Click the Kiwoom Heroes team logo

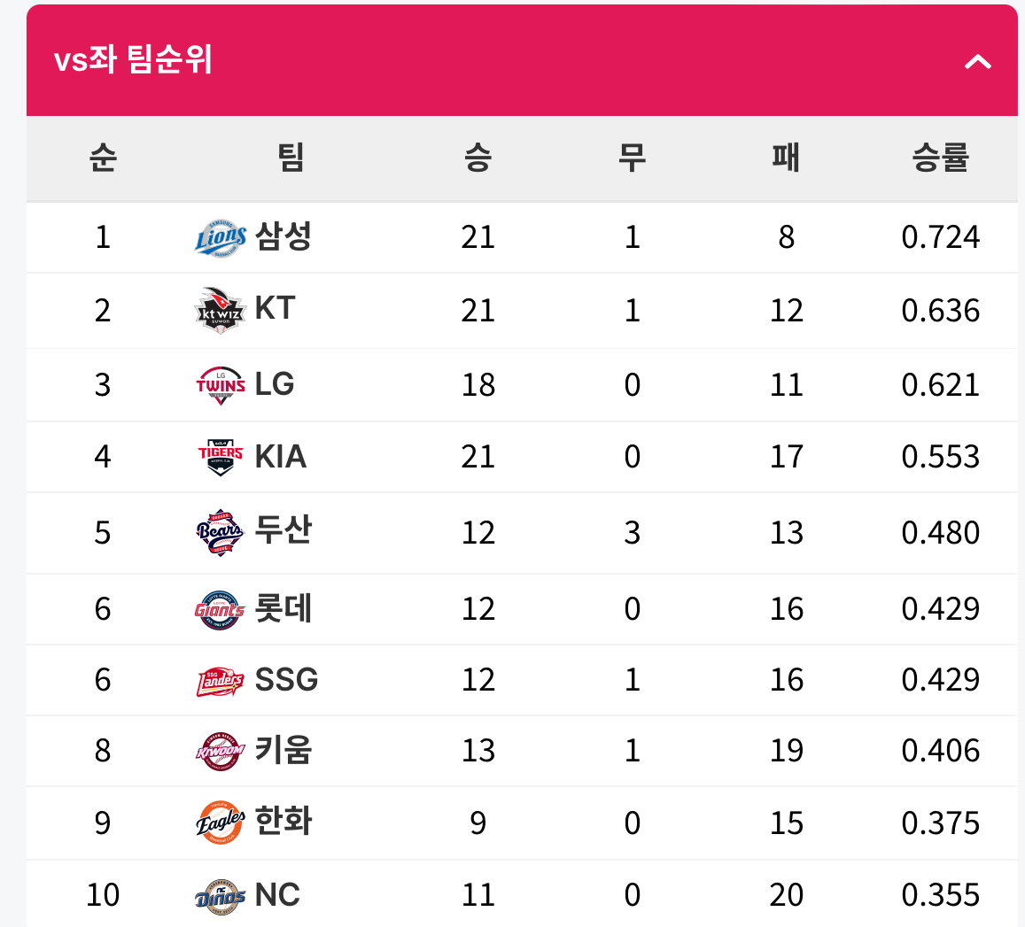(x=221, y=752)
